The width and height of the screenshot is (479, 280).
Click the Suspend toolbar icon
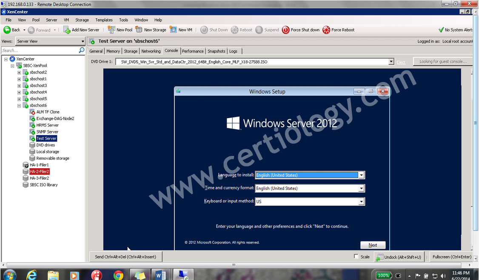[259, 30]
